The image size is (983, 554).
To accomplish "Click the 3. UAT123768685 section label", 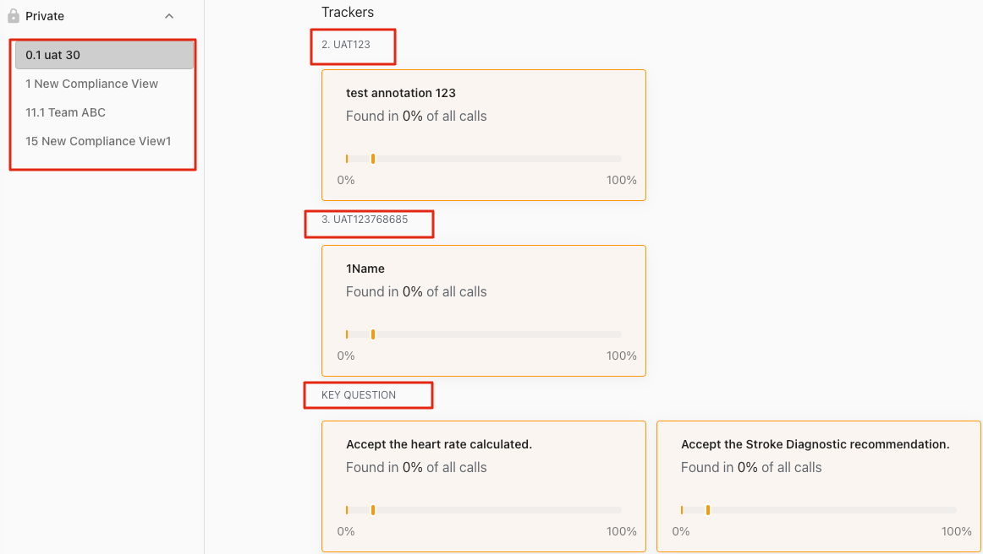I will click(x=365, y=220).
